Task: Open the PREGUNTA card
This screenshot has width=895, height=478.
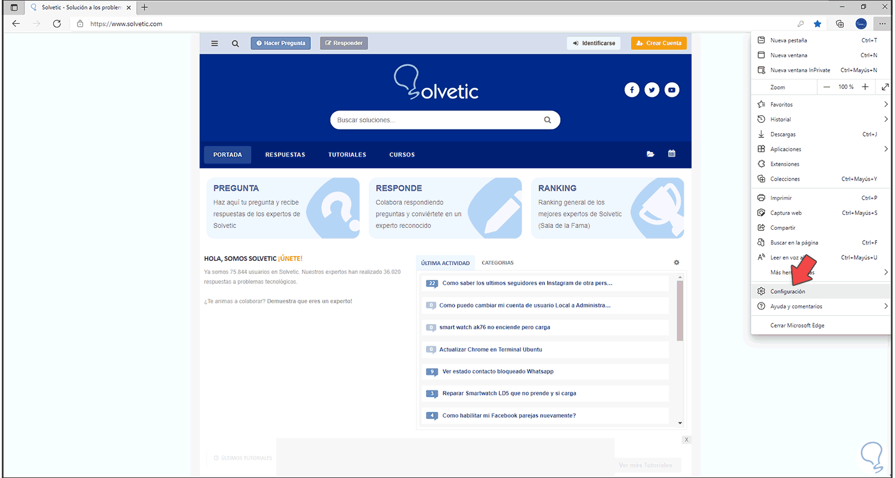Action: (x=283, y=208)
